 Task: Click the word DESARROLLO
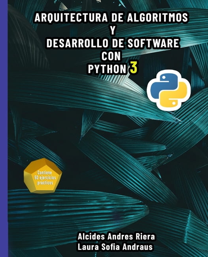point(78,43)
